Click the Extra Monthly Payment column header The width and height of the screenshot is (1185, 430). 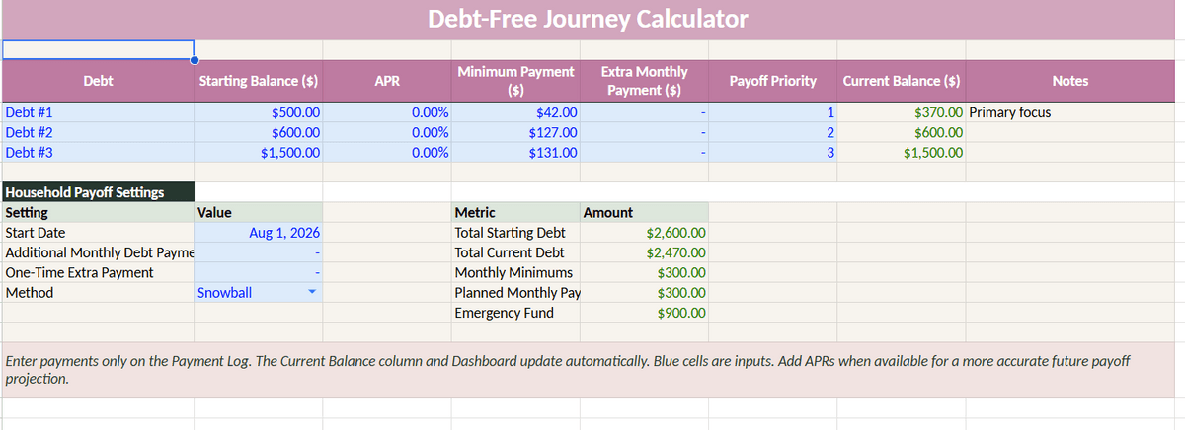pos(644,81)
